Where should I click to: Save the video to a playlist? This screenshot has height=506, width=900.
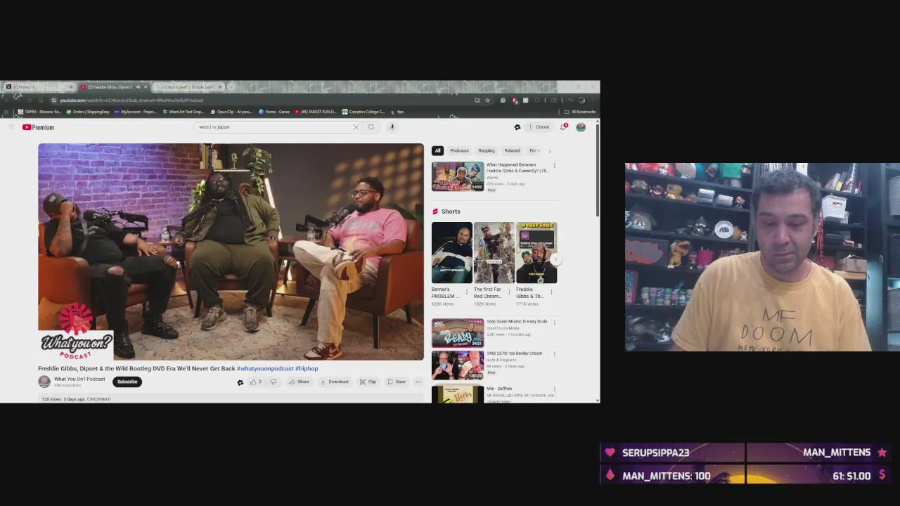397,382
